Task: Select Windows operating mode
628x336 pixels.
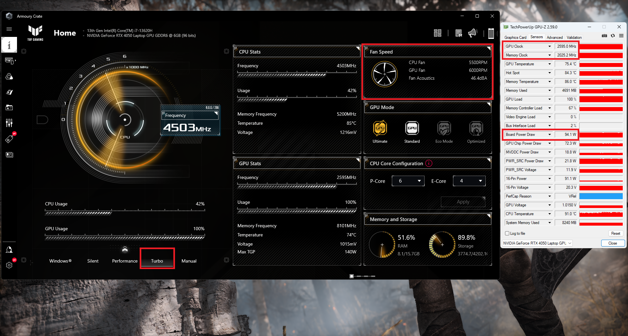Action: click(60, 261)
